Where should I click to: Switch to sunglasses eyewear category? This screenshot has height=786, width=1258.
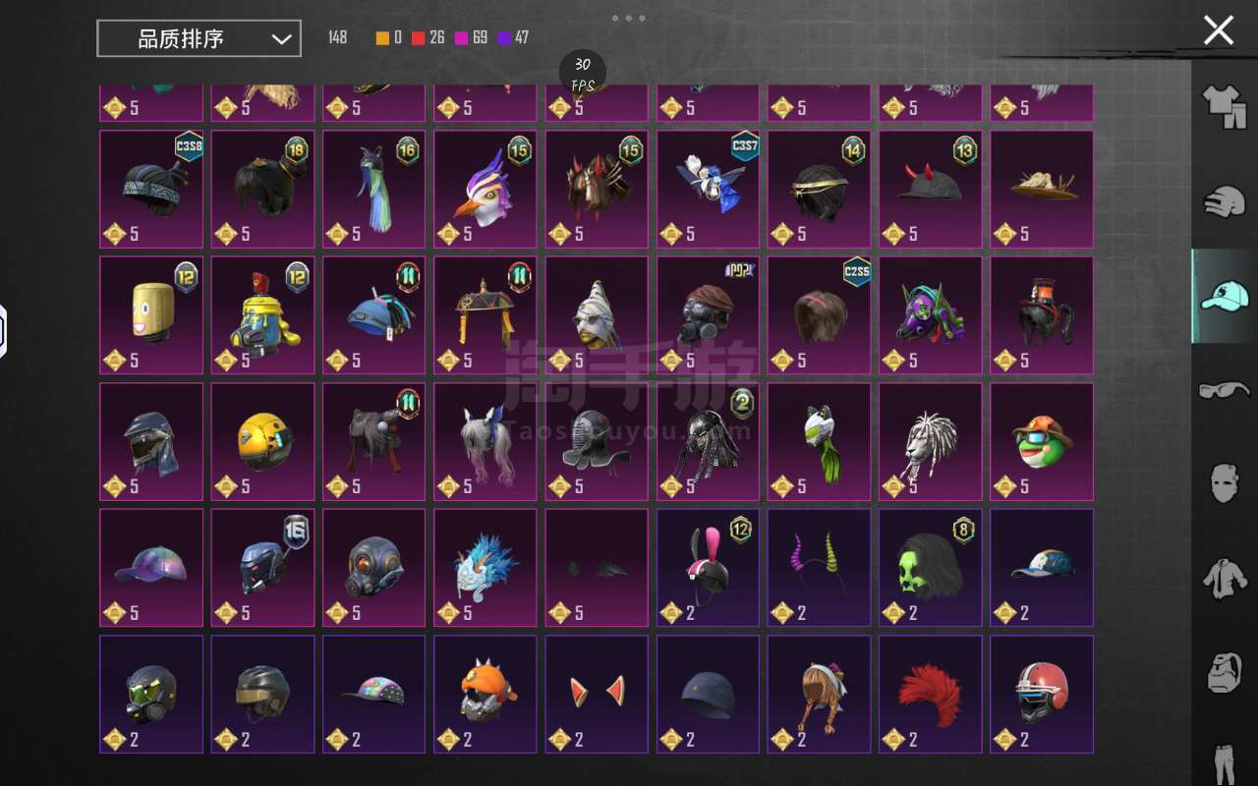click(1225, 390)
